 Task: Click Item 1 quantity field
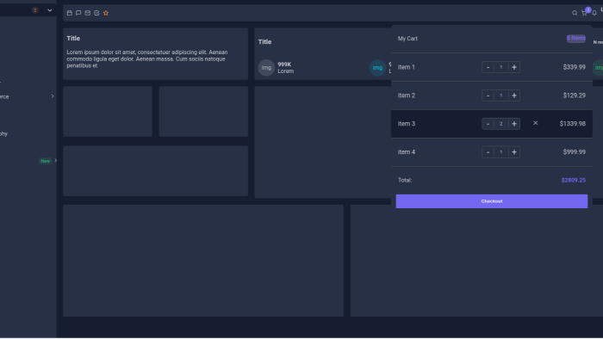click(x=501, y=67)
